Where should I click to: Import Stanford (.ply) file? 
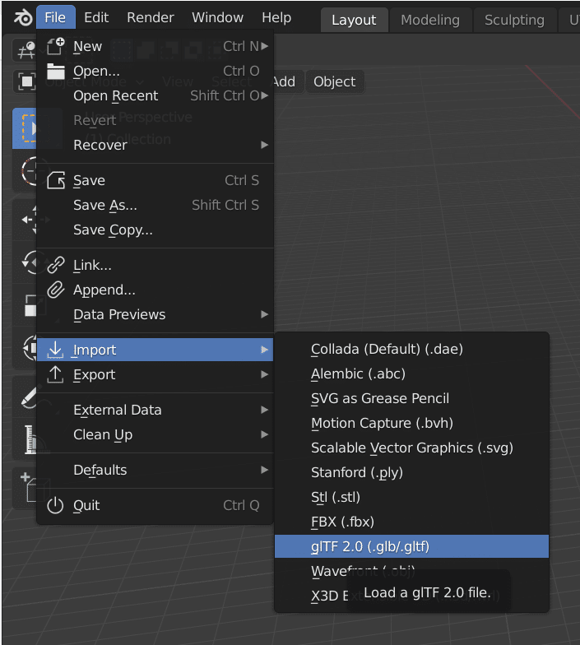pyautogui.click(x=411, y=472)
